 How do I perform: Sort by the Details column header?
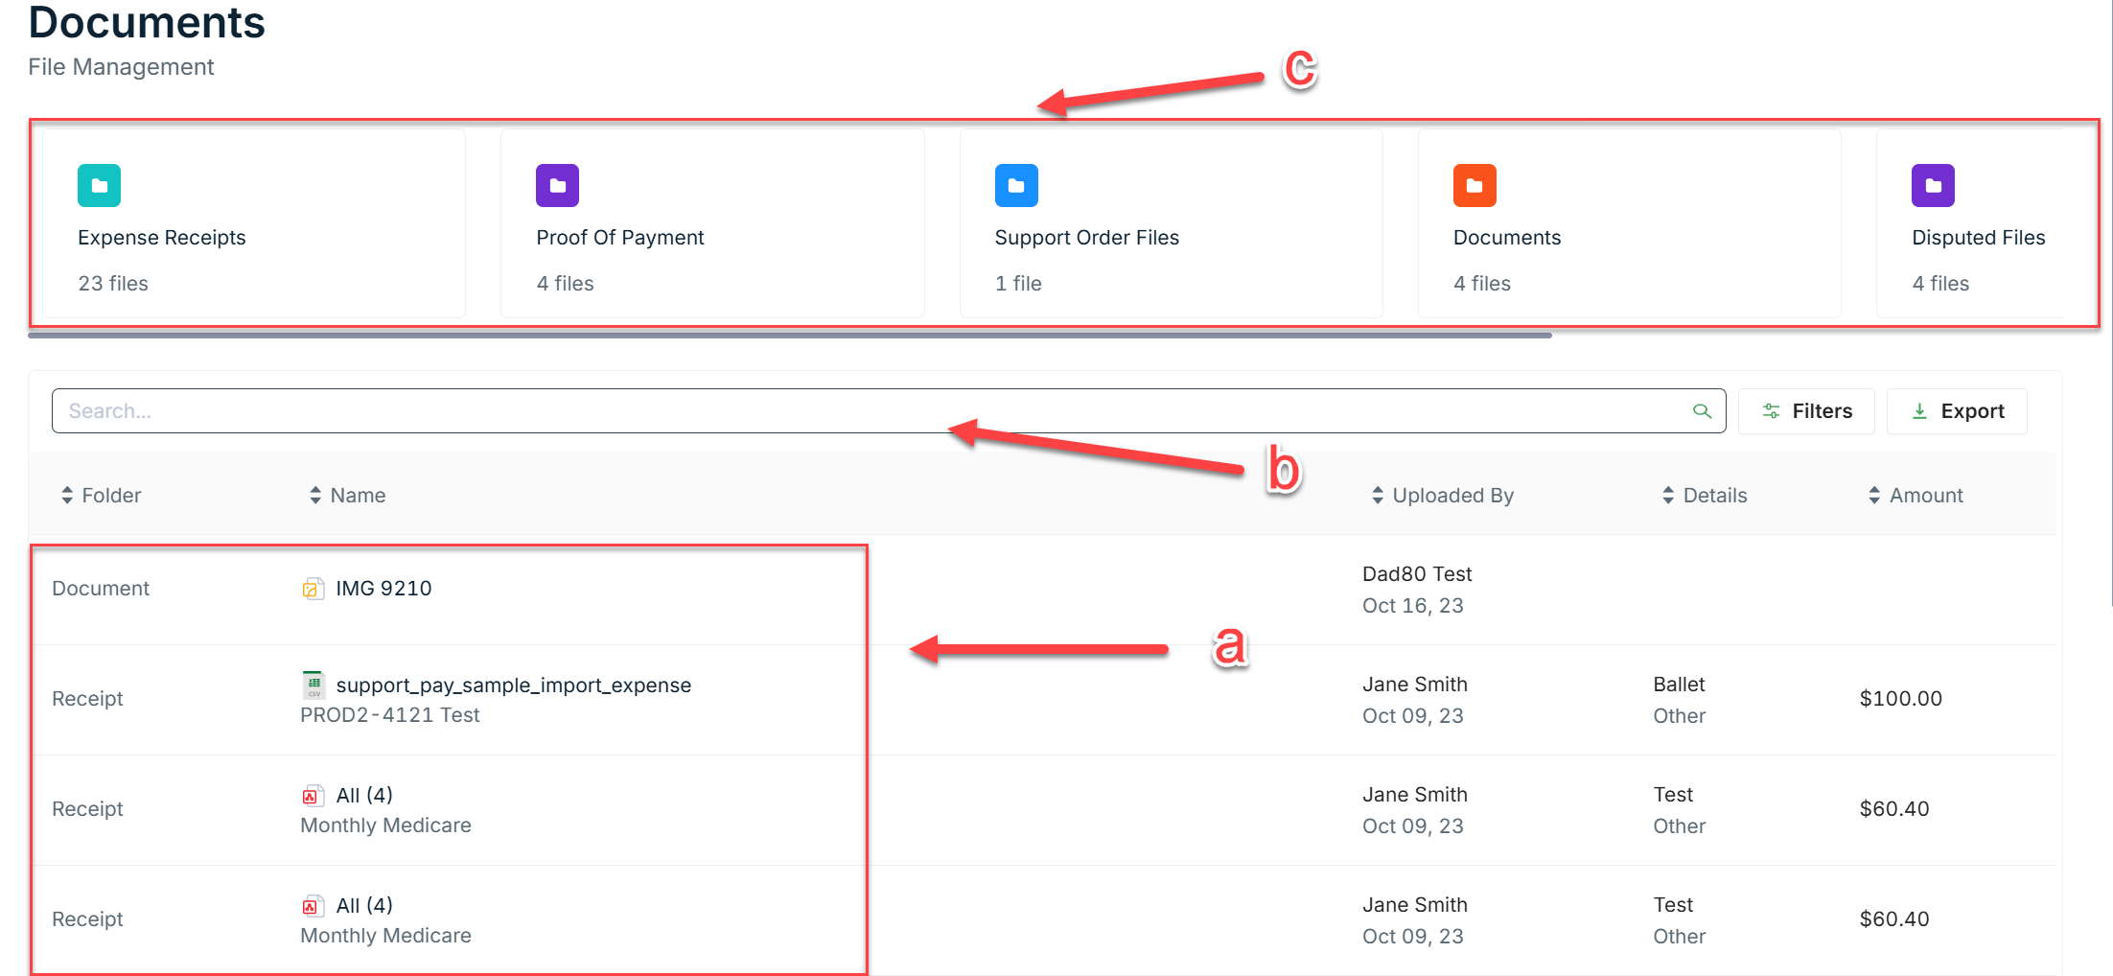pyautogui.click(x=1705, y=496)
